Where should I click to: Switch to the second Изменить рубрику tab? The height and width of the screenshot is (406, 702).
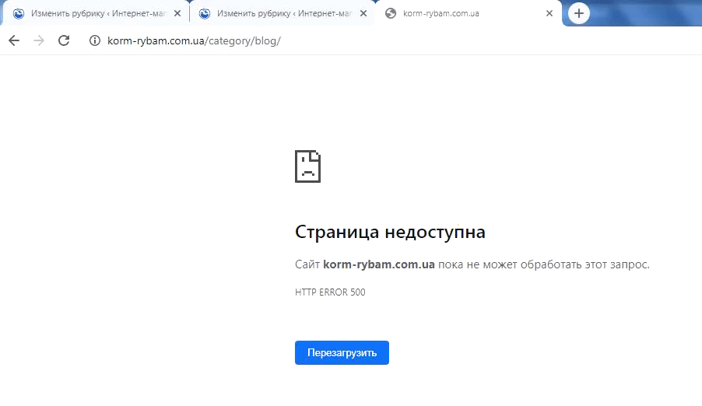click(x=283, y=13)
